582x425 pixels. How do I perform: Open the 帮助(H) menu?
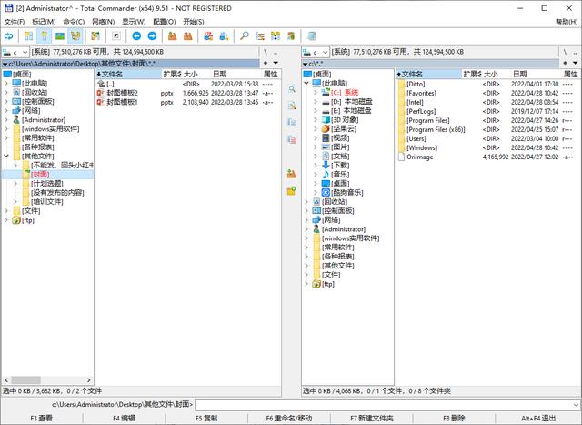[x=567, y=22]
